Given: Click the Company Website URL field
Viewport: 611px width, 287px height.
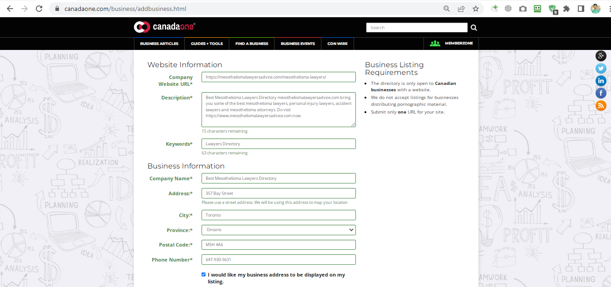Looking at the screenshot, I should [279, 77].
